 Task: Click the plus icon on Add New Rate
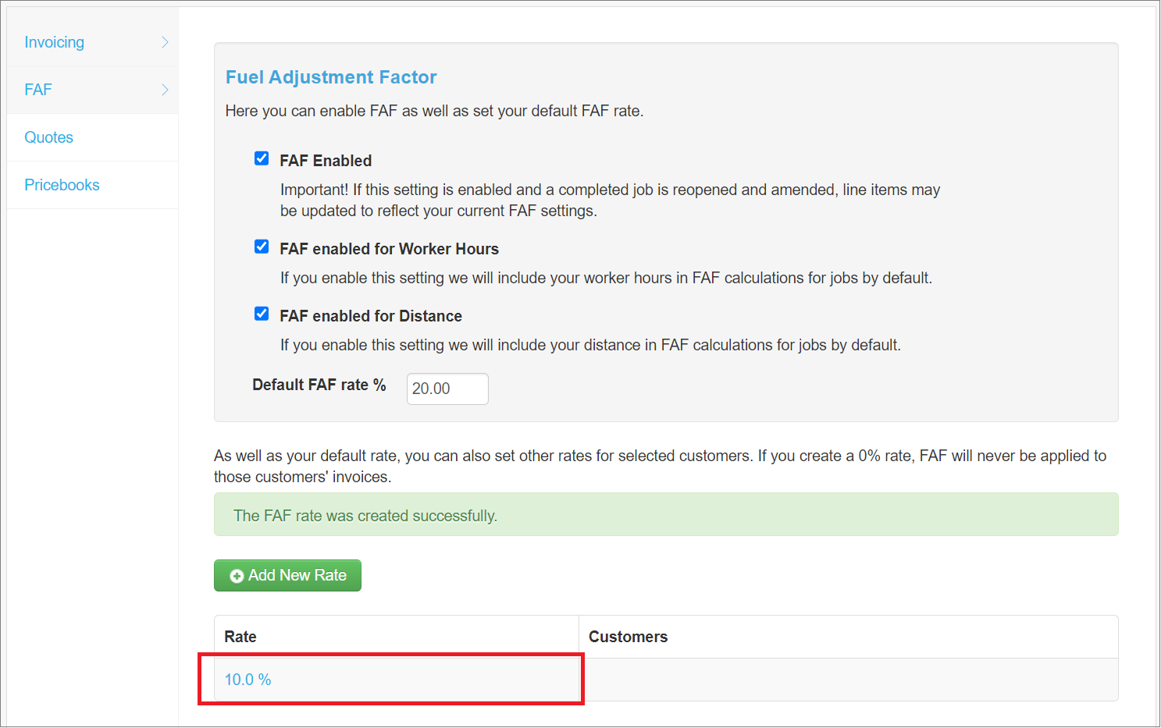[x=237, y=575]
